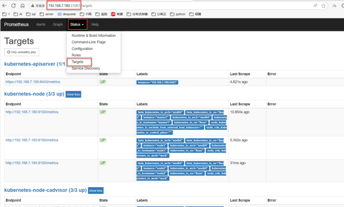Enable Only unhealthy jobs checkbox
Image resolution: width=344 pixels, height=207 pixels.
coord(8,52)
